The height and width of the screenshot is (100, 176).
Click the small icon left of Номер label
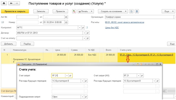[x=2, y=22]
